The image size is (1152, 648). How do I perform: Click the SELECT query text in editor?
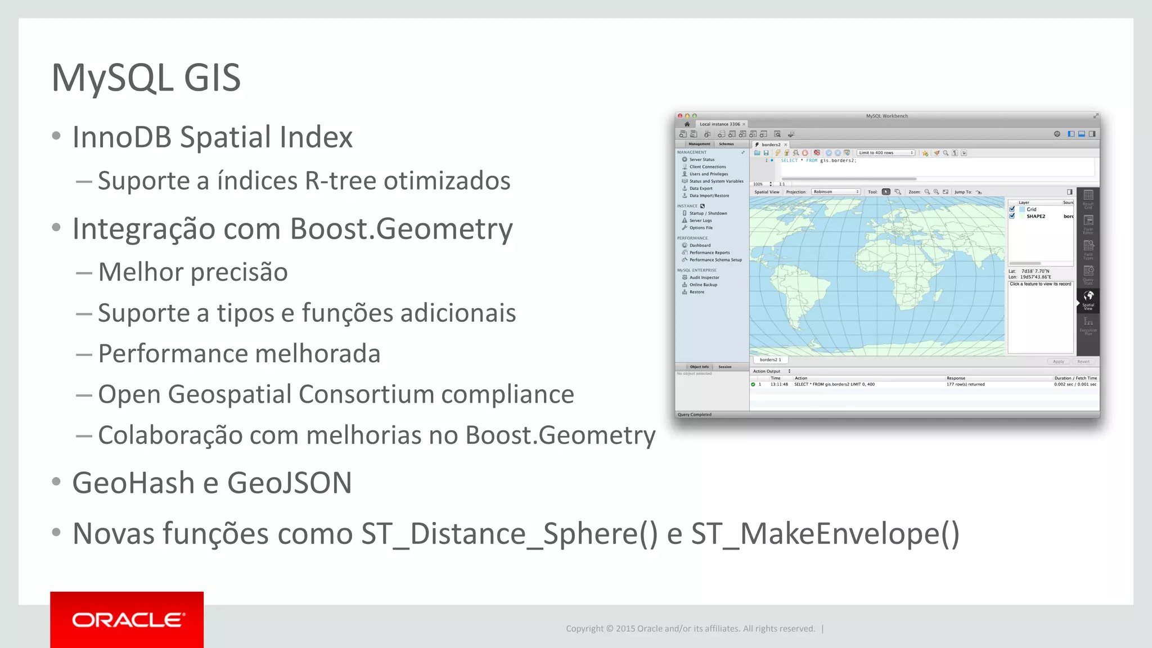(818, 161)
